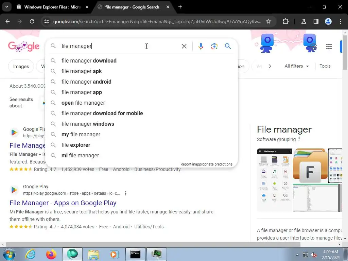Toggle the browser side panel icon

coord(316,21)
